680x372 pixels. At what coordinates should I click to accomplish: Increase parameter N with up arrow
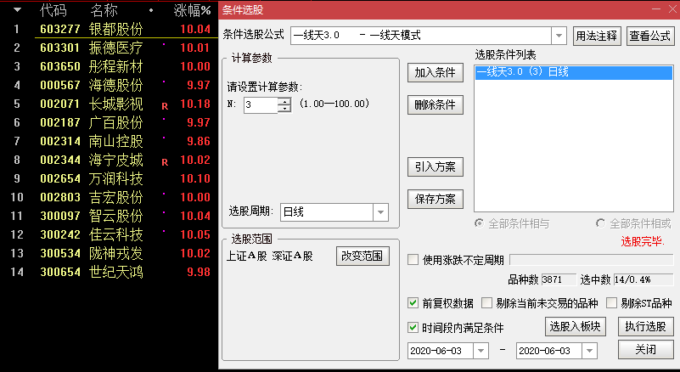click(284, 100)
